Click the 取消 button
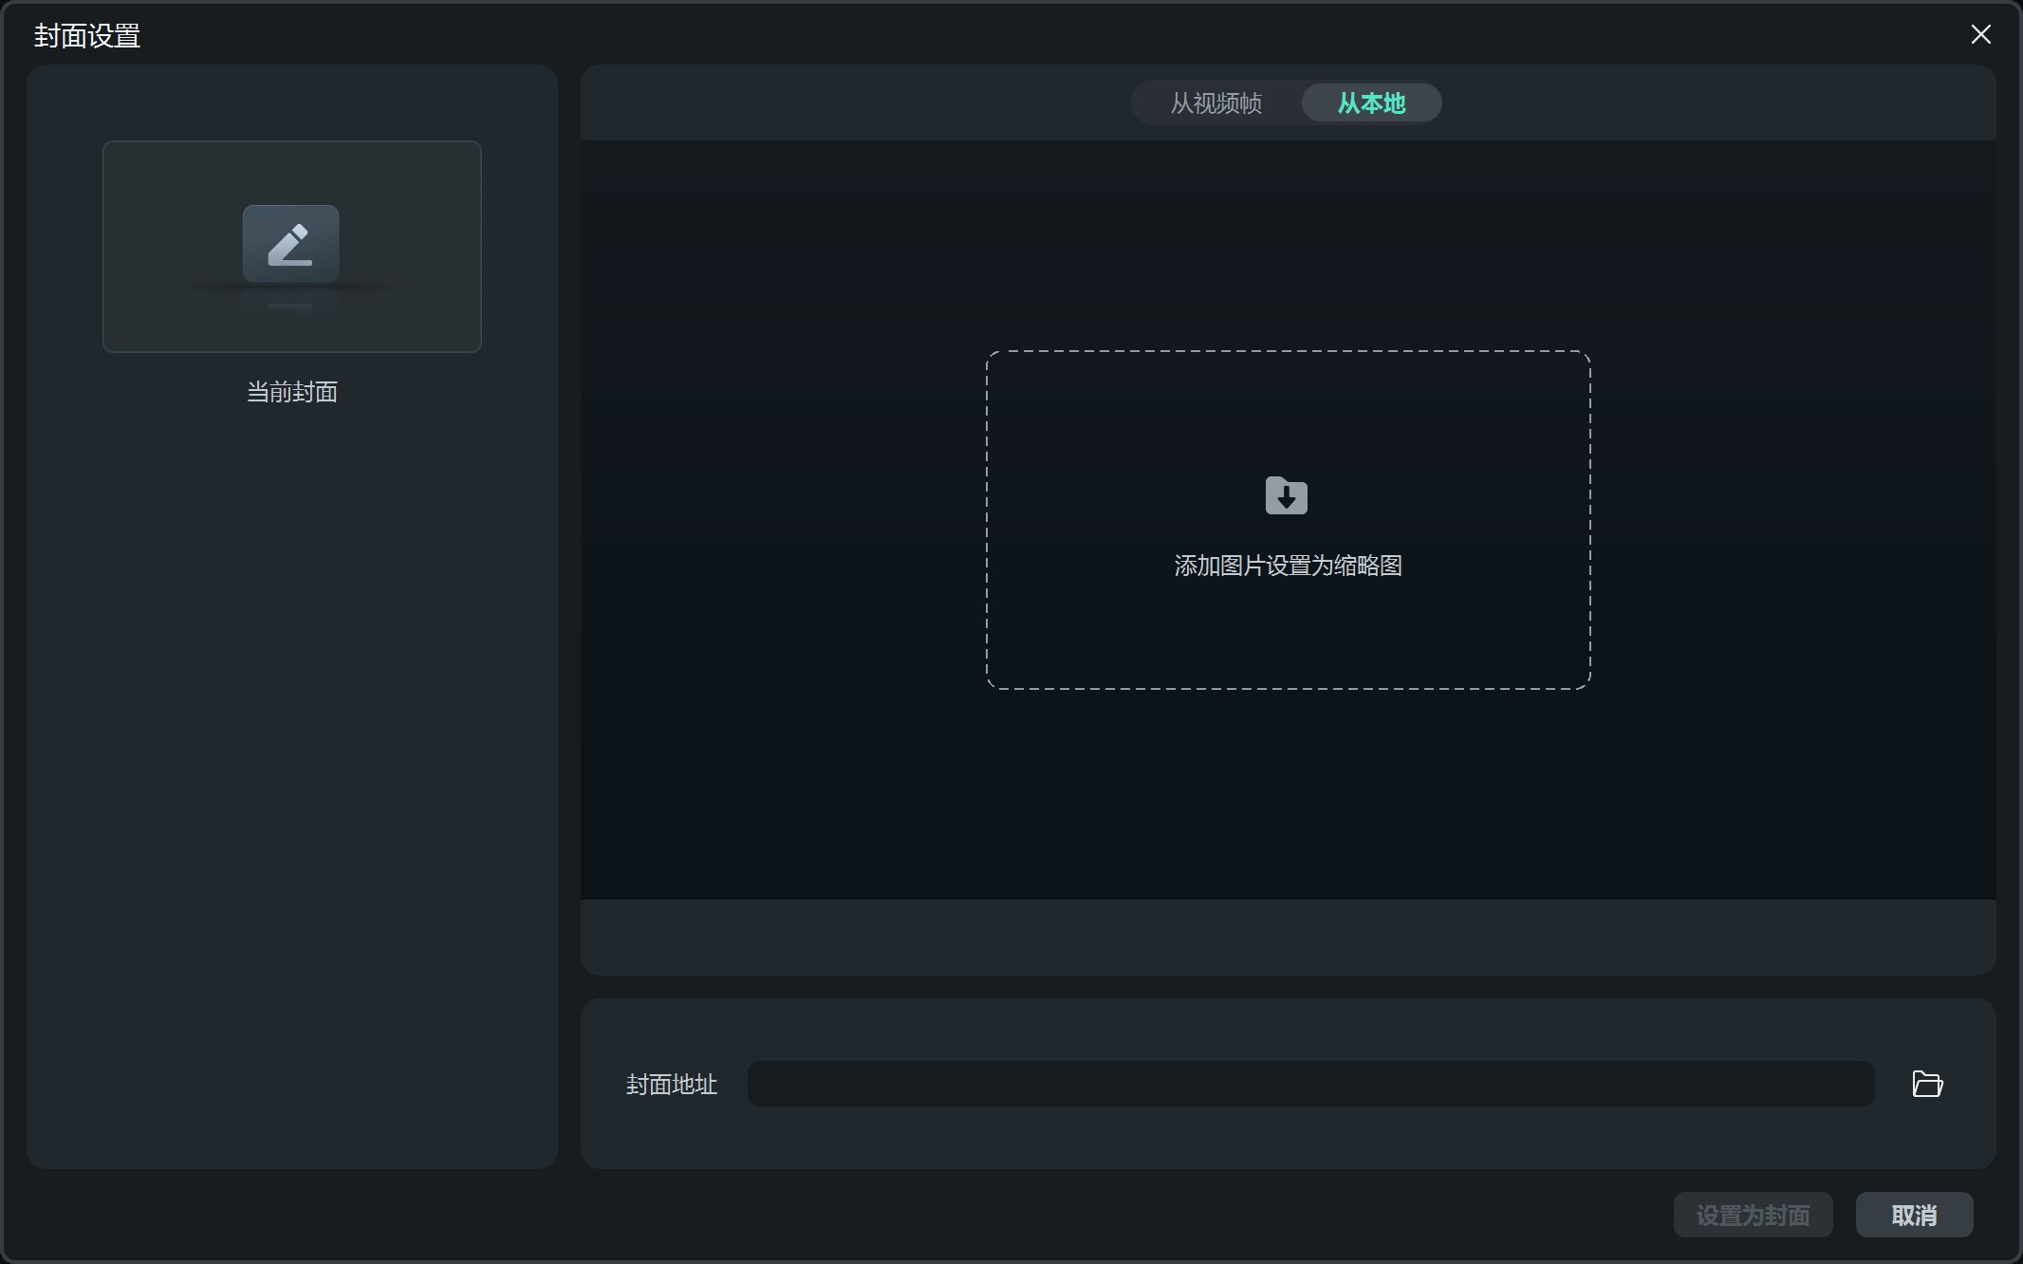Screen dimensions: 2023x1264 pyautogui.click(x=1914, y=1215)
